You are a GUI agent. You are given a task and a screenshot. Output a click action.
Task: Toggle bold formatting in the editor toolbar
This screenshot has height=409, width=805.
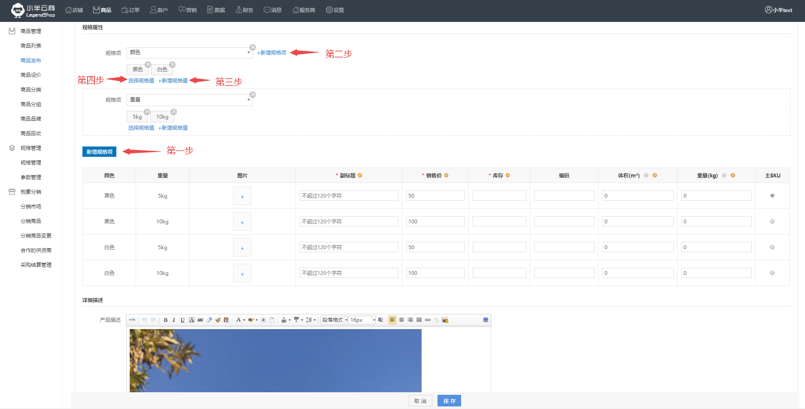click(165, 320)
